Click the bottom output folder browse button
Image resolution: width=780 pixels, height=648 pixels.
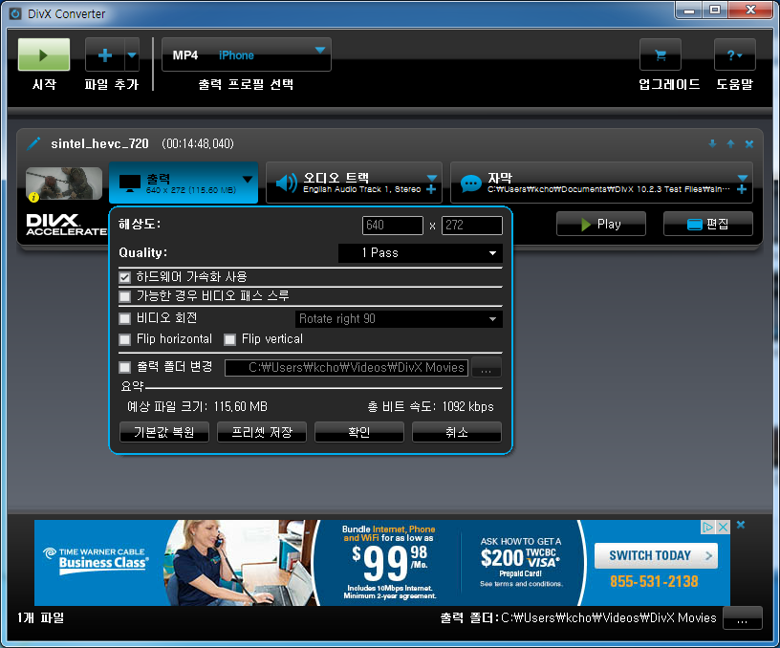pos(742,618)
